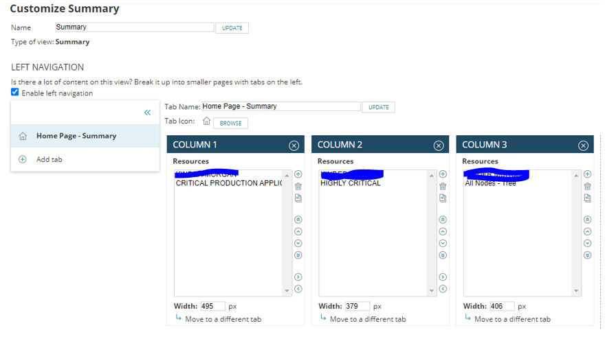Viewport: 616px width, 341px height.
Task: Move Column 2 resource up one
Action: click(x=443, y=231)
